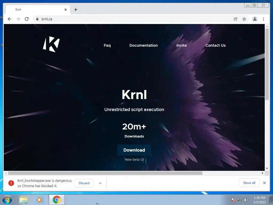This screenshot has width=273, height=205.
Task: Bookmark this page with the star icon
Action: tap(244, 19)
